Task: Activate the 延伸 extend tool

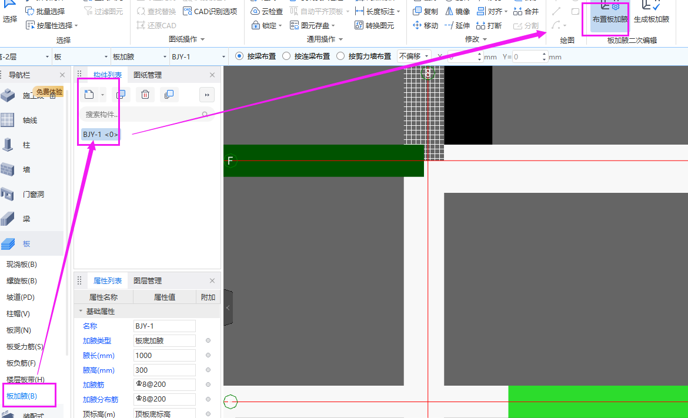Action: [x=457, y=25]
